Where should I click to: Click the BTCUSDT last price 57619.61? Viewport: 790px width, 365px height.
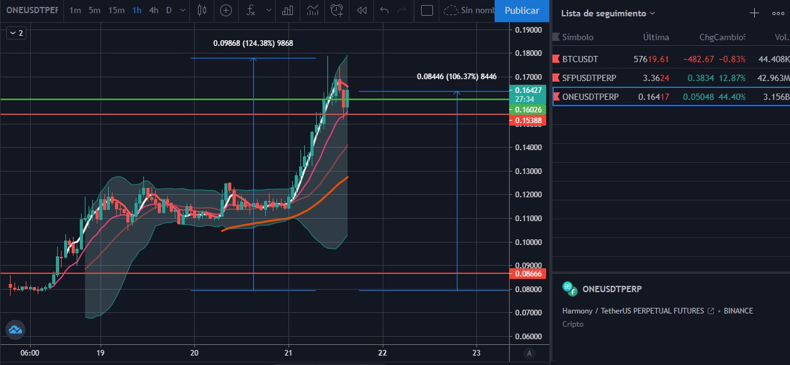coord(652,59)
